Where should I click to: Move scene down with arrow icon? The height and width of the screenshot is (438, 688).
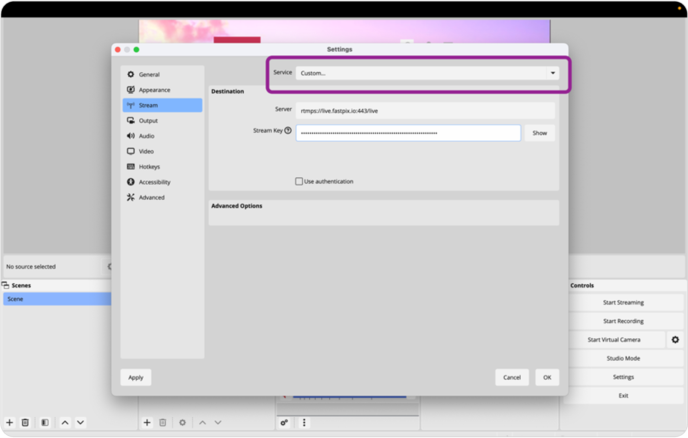[80, 422]
